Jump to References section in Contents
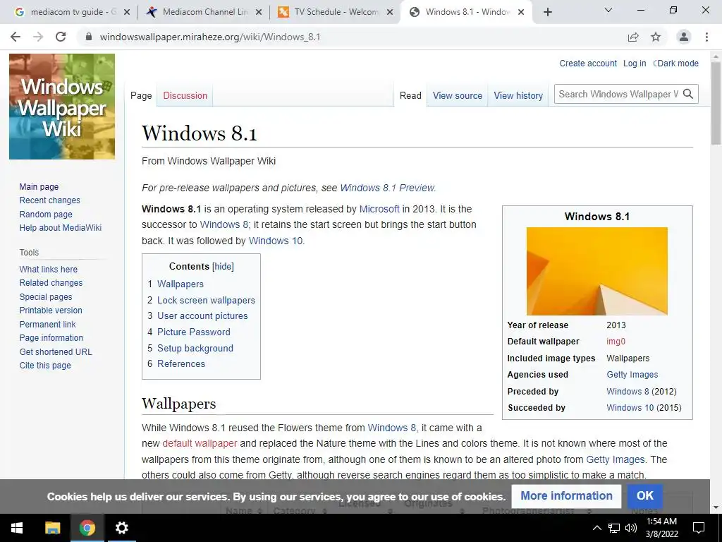Image resolution: width=722 pixels, height=542 pixels. tap(181, 363)
